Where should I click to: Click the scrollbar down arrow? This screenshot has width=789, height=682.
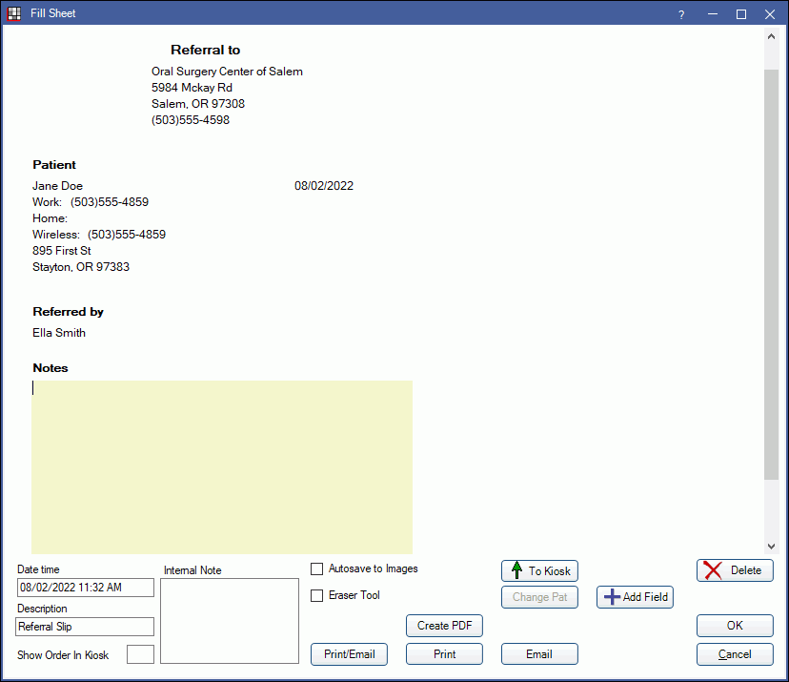click(771, 545)
